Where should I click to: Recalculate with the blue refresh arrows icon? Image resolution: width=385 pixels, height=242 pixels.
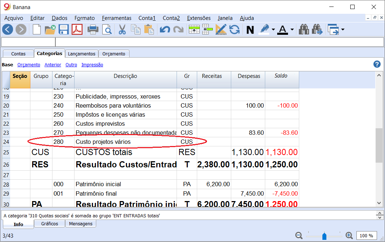(x=234, y=29)
